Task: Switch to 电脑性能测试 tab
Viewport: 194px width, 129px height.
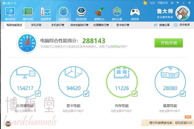Action: pos(14,25)
